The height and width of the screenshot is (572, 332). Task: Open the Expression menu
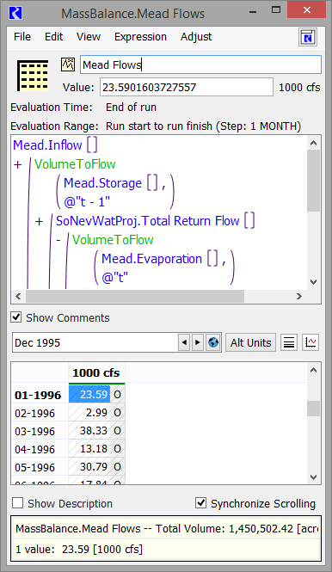[140, 37]
